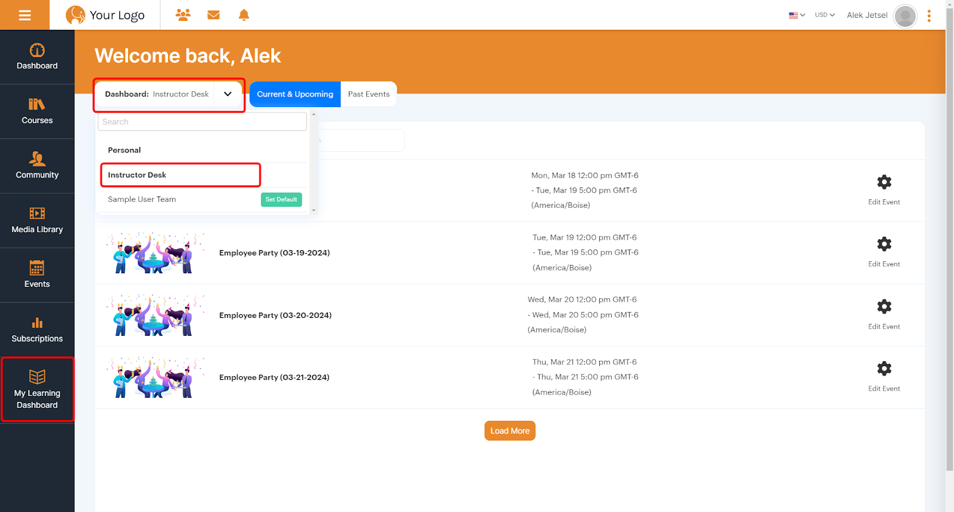954x512 pixels.
Task: Click Employee Party (03-21-2024) title
Action: pyautogui.click(x=274, y=377)
